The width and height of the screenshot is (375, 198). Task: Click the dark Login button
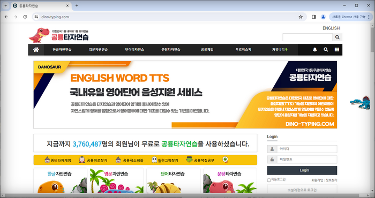click(302, 170)
